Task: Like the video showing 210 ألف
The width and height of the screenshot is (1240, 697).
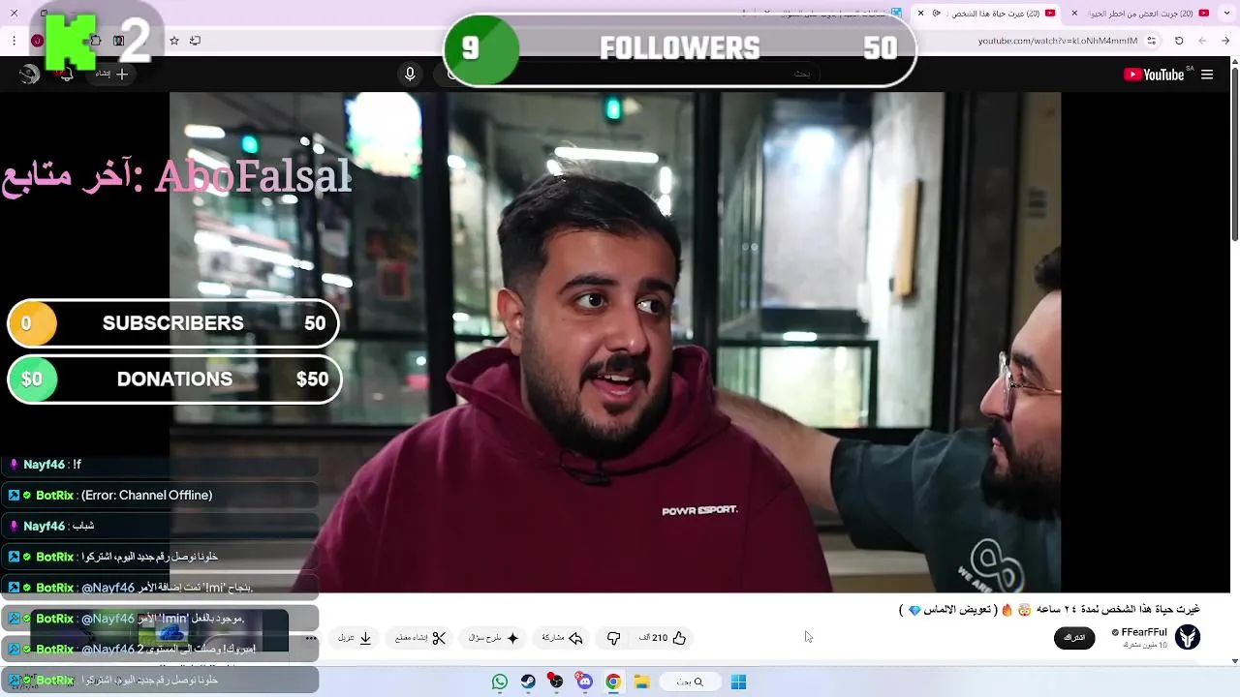Action: (x=663, y=638)
